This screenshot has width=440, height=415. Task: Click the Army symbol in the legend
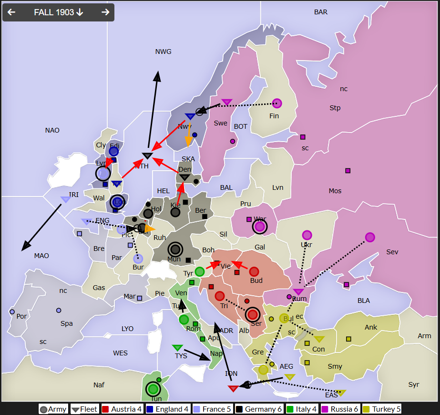53,409
